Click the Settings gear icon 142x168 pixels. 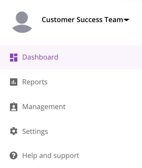[14, 131]
